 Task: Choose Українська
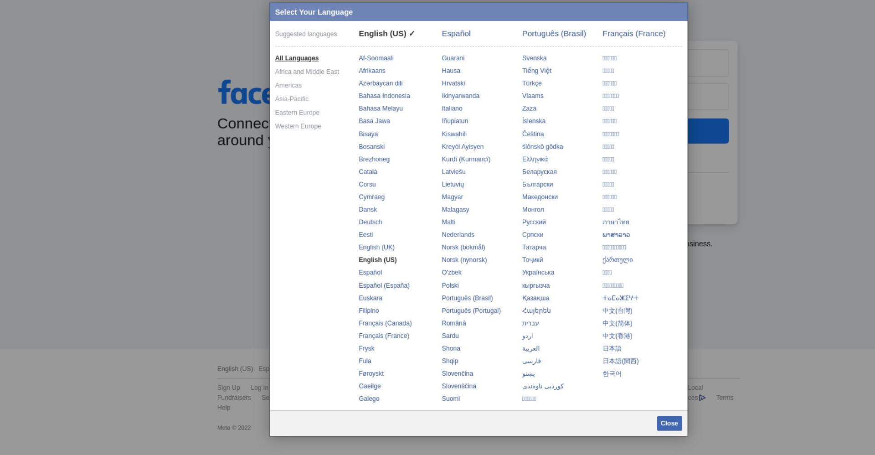pyautogui.click(x=538, y=272)
